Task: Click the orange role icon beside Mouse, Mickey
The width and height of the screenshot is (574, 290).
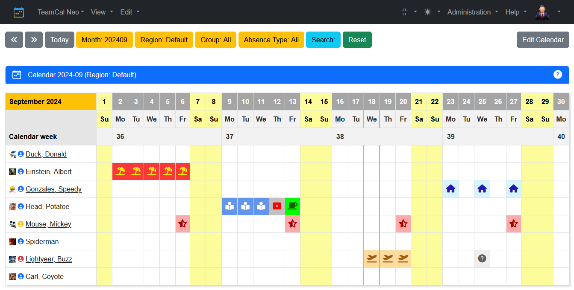Action: (x=21, y=224)
